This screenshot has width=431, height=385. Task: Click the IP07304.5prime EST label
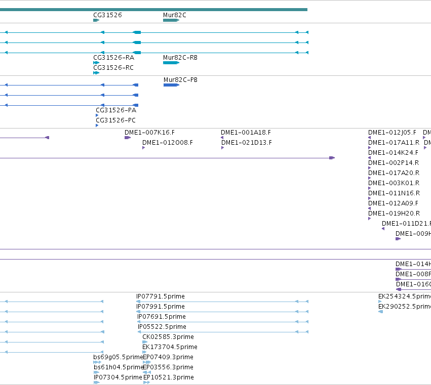(x=118, y=378)
